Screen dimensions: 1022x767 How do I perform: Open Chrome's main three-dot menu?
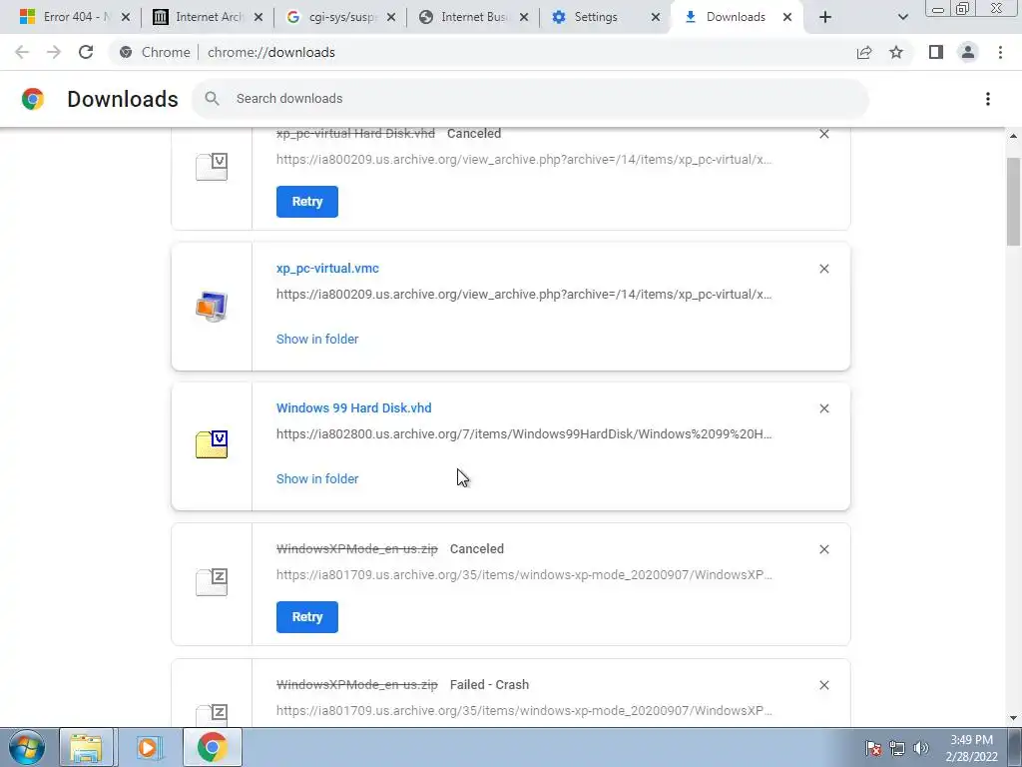click(x=1000, y=52)
